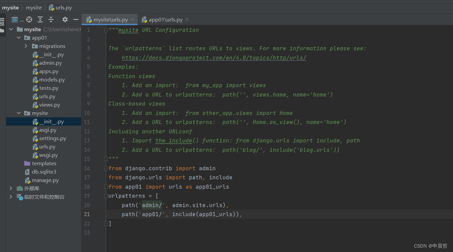Click the Collapse All icon in Project toolbar
Image resolution: width=453 pixels, height=252 pixels.
[x=51, y=19]
